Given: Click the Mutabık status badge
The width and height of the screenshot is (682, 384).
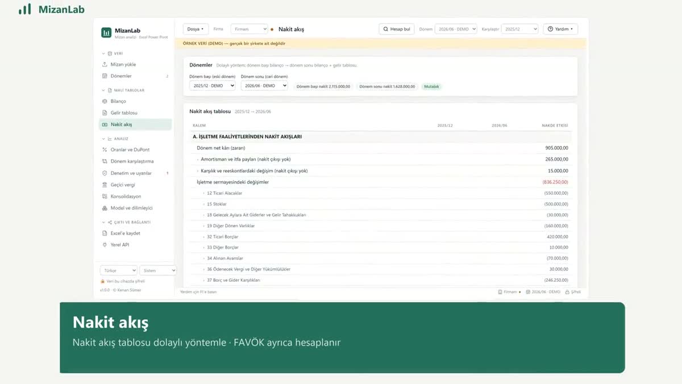Looking at the screenshot, I should [431, 86].
